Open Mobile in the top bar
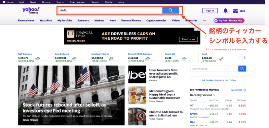 click(x=108, y=2)
